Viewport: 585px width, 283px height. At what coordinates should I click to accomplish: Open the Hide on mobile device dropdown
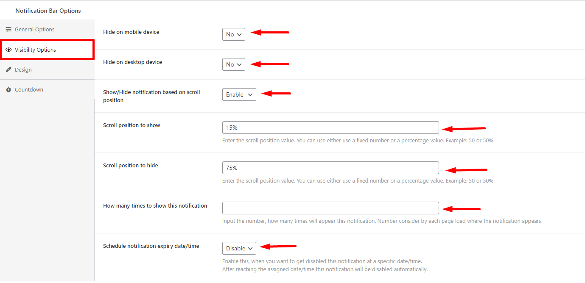pyautogui.click(x=233, y=34)
